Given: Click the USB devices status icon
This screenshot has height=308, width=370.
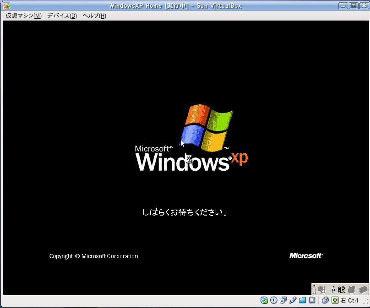Looking at the screenshot, I should (293, 300).
